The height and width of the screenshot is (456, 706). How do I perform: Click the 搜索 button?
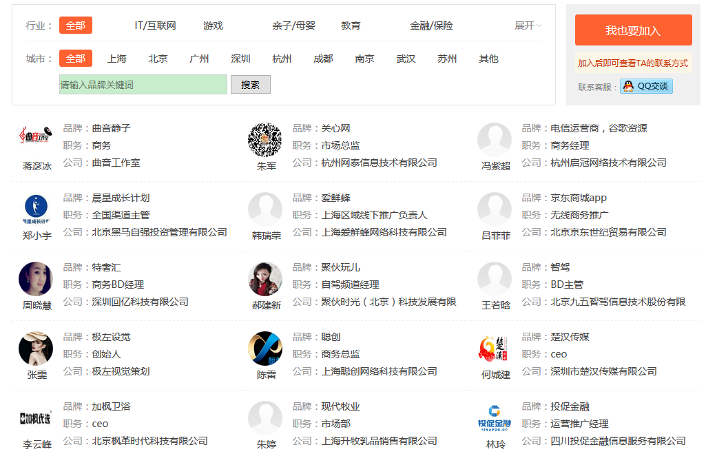point(250,85)
